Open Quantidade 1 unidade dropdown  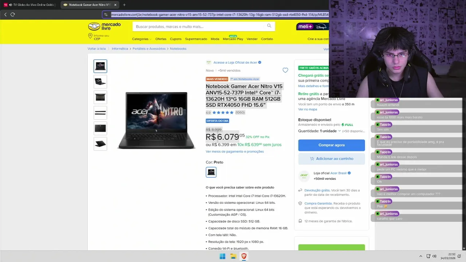click(x=319, y=131)
